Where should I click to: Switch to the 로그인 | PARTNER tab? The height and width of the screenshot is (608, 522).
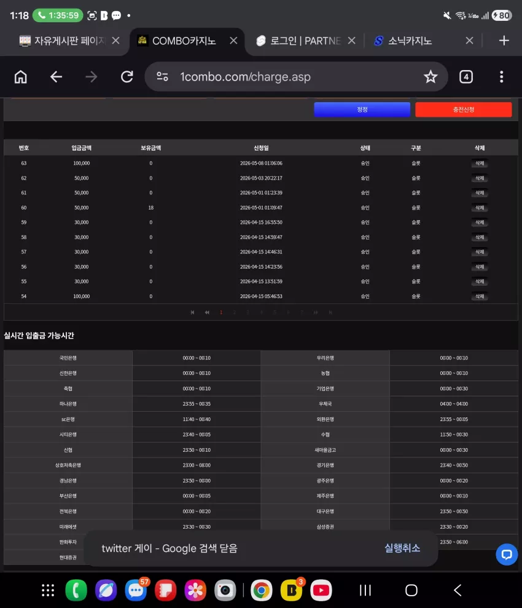(298, 41)
